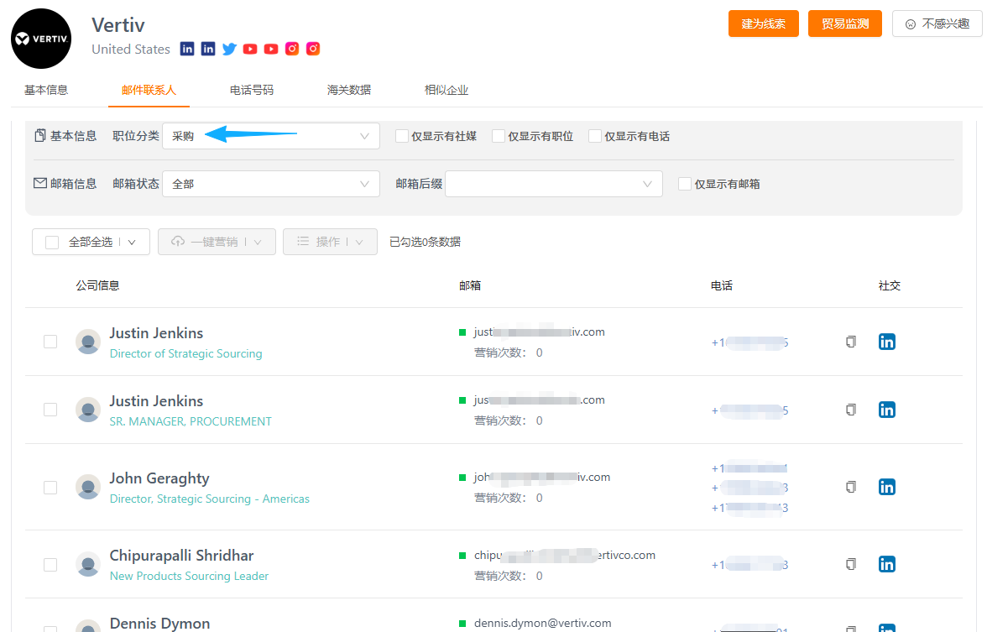Select John Geraghty's row checkbox

pos(50,488)
